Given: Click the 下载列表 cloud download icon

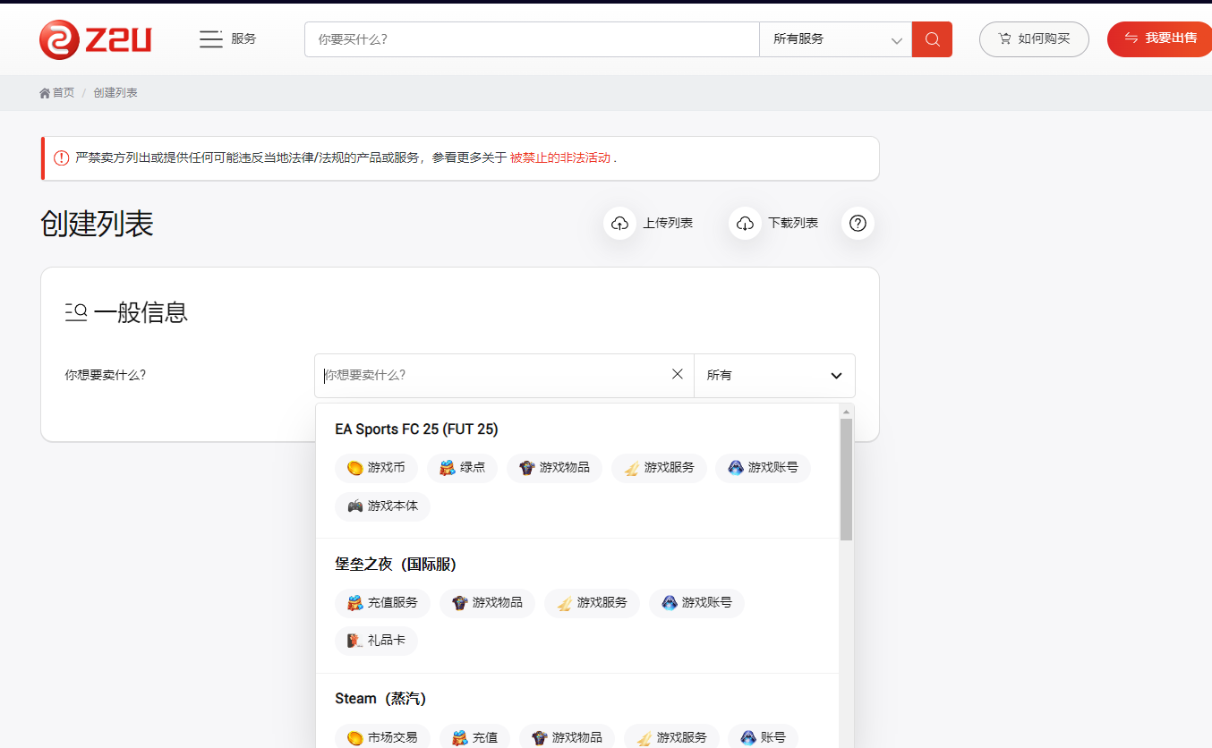Looking at the screenshot, I should (745, 224).
